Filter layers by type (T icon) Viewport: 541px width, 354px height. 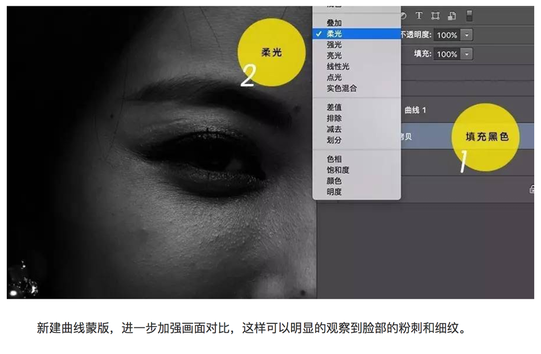pos(419,15)
